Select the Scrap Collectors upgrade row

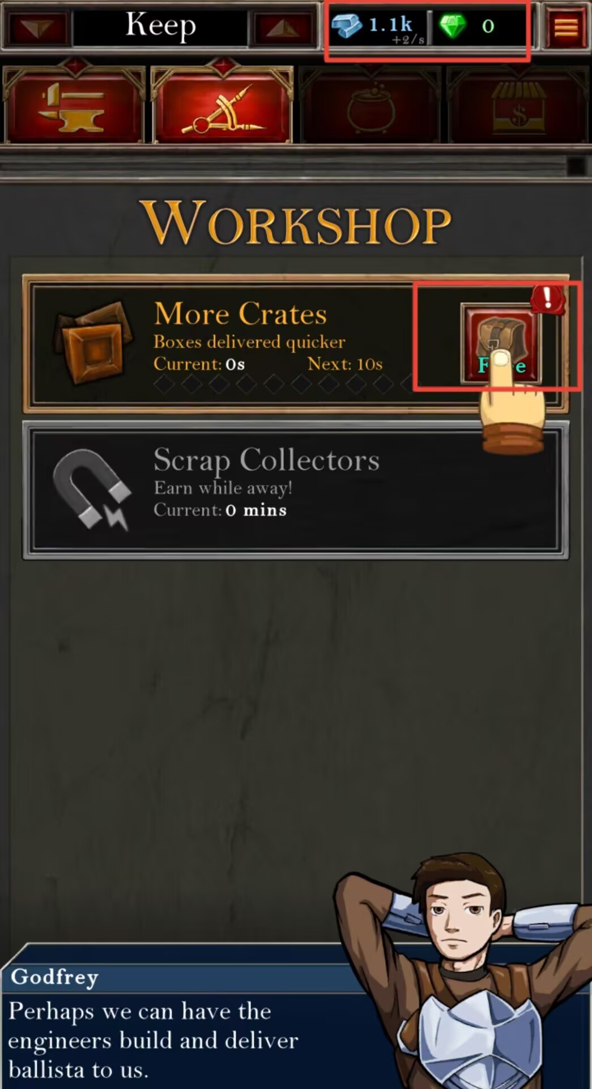295,490
